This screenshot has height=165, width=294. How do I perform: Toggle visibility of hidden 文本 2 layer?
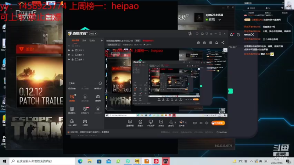pos(69,45)
